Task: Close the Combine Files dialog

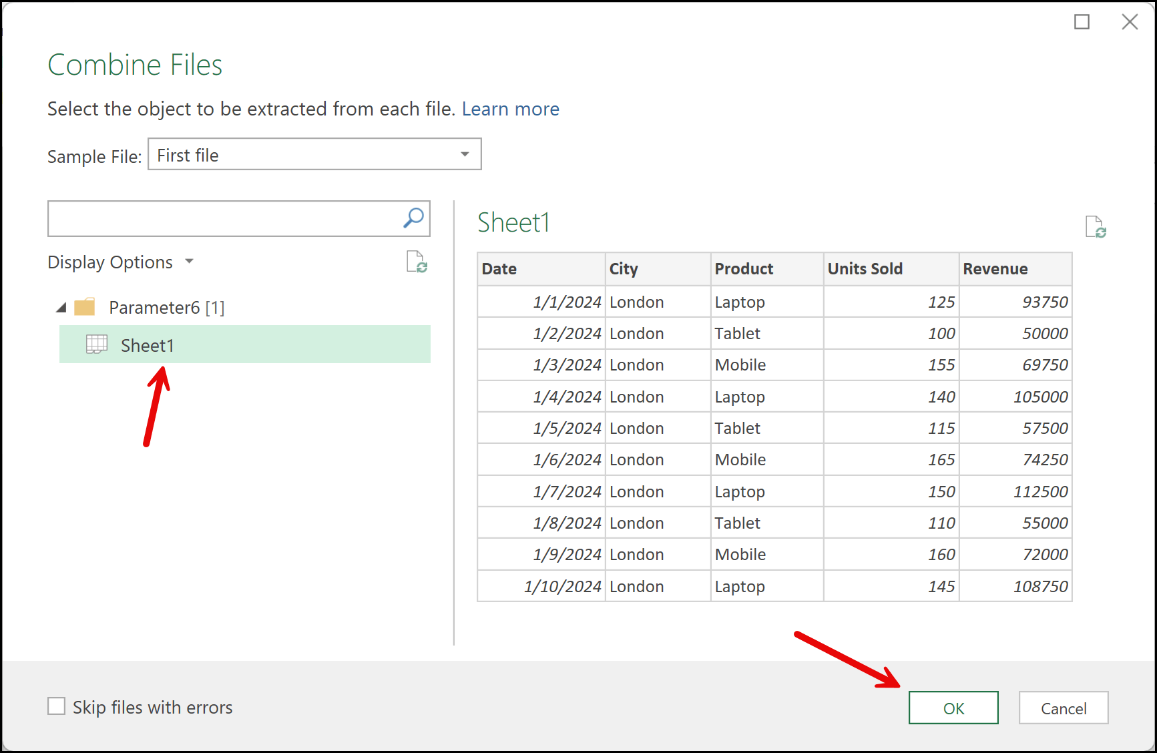Action: 1130,22
